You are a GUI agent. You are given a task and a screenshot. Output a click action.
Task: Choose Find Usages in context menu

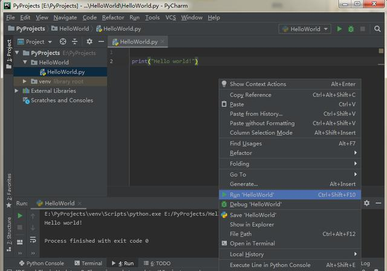[x=290, y=143]
